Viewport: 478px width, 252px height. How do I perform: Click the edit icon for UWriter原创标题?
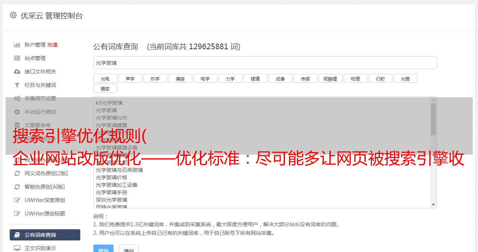pos(17,214)
